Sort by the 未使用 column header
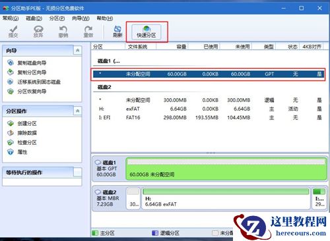The width and height of the screenshot is (330, 241). coord(236,47)
